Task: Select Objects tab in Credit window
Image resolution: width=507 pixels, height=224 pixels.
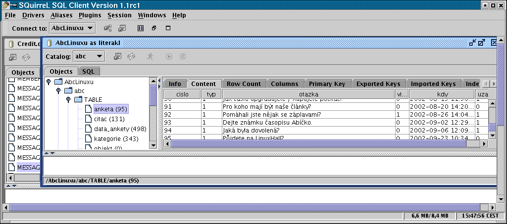Action: point(23,72)
